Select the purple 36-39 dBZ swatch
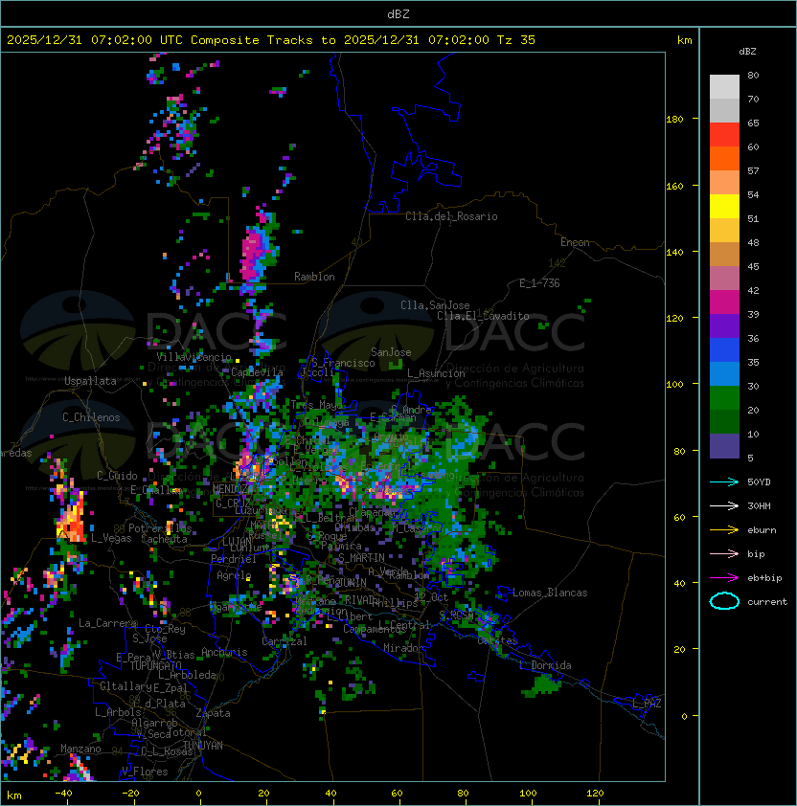797x806 pixels. click(x=724, y=326)
